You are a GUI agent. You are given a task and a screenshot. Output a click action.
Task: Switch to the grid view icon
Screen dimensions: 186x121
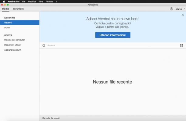[x=181, y=45]
